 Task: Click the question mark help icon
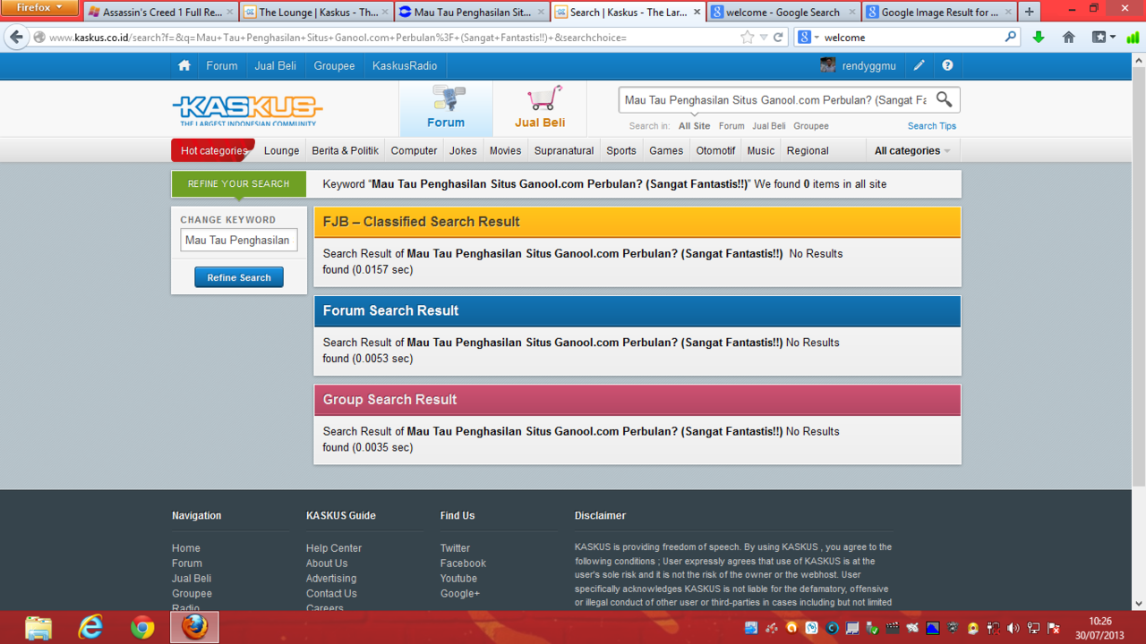point(947,65)
